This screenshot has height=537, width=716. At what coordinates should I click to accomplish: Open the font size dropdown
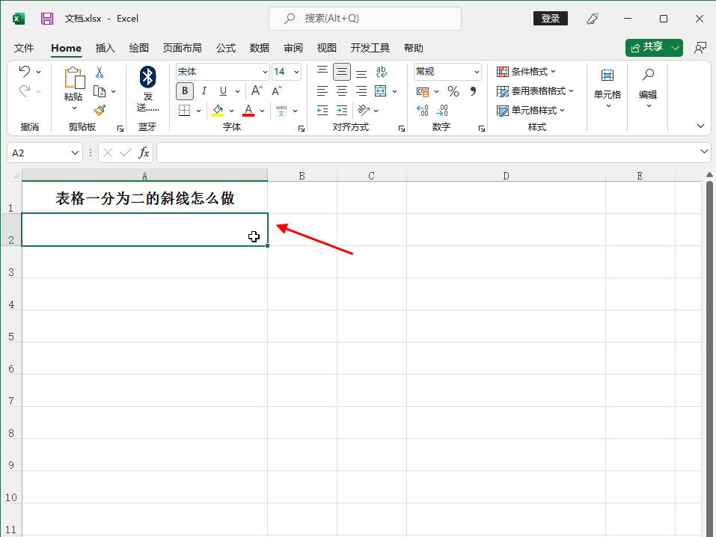[x=296, y=72]
